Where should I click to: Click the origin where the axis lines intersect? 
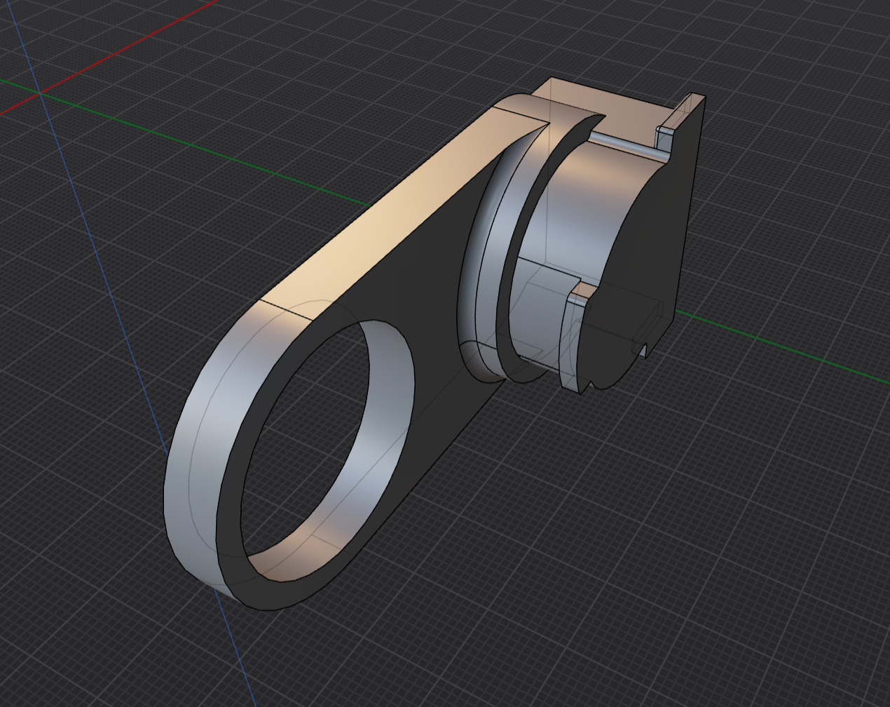click(x=41, y=92)
